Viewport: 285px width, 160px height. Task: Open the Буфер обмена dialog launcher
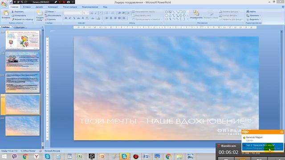pos(33,23)
